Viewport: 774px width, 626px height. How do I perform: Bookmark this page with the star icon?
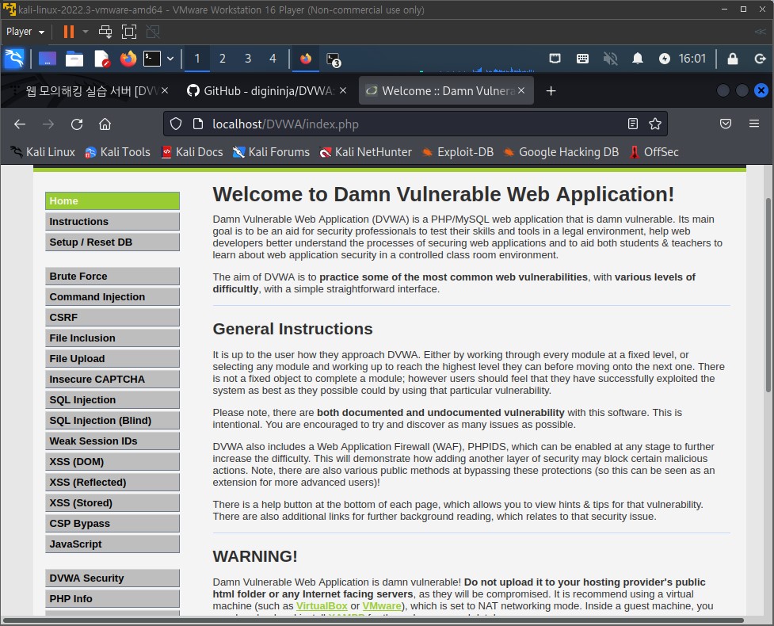655,124
